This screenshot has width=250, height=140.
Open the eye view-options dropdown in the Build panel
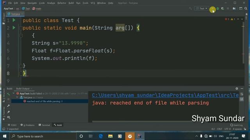coord(9,117)
